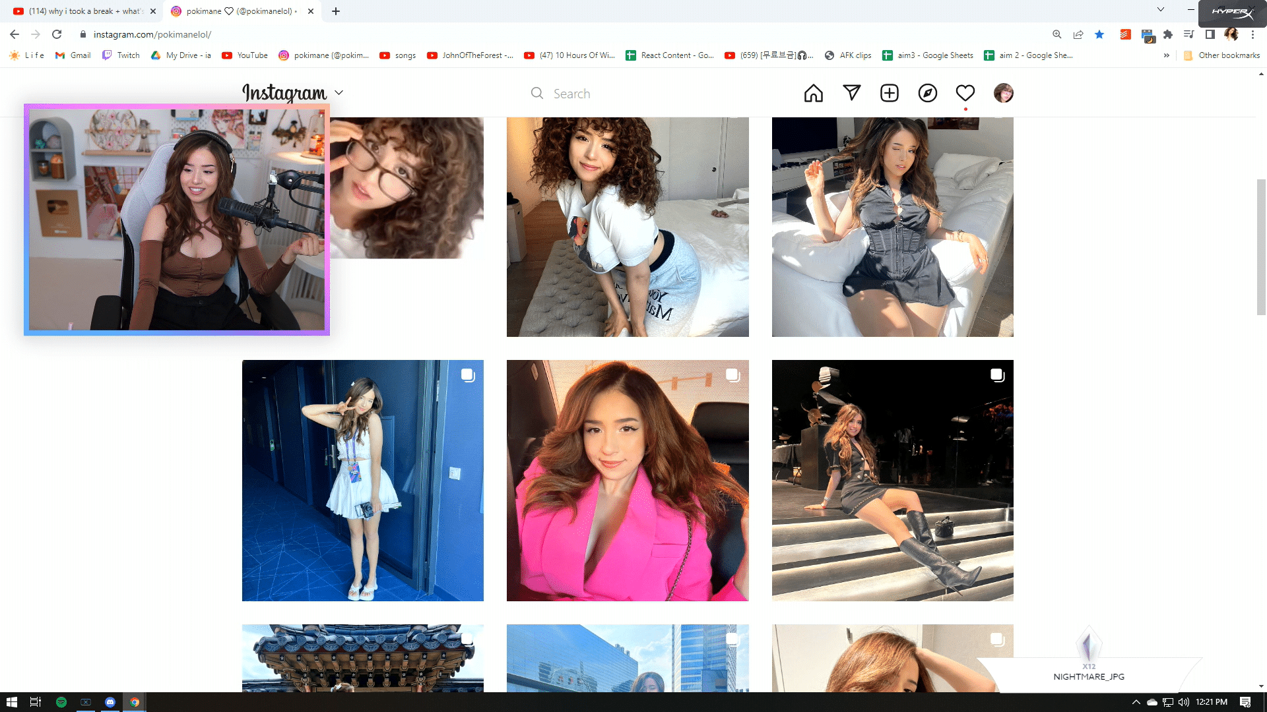Open your profile avatar menu
Image resolution: width=1267 pixels, height=712 pixels.
[1003, 93]
